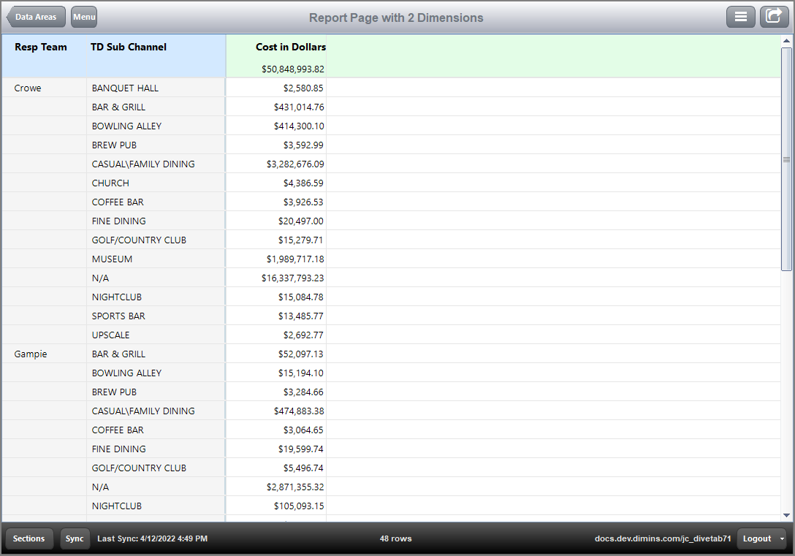Click the $5,496.74 Gampie golf club cost
Screen dimensions: 795x556
tap(303, 468)
